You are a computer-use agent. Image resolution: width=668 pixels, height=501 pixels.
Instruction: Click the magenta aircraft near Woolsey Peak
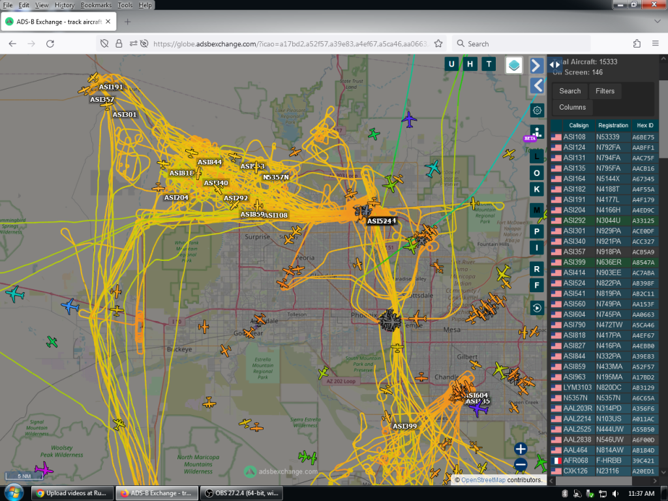[44, 468]
